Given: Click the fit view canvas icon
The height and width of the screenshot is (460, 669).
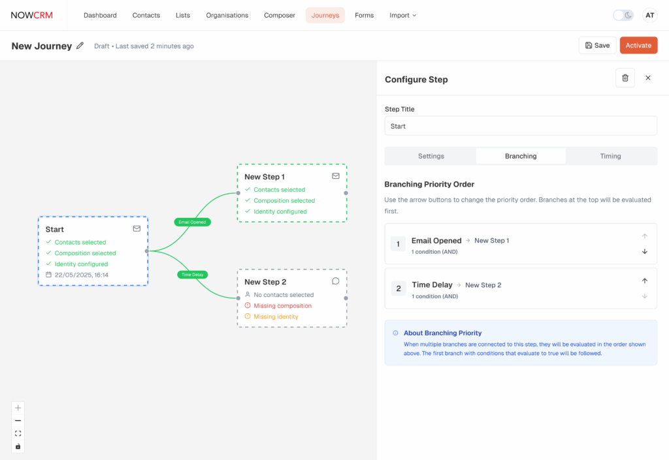Looking at the screenshot, I should pyautogui.click(x=18, y=434).
